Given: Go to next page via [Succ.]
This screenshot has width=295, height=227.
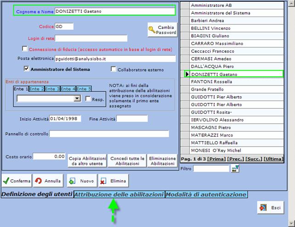Looking at the screenshot, I should click(253, 159).
